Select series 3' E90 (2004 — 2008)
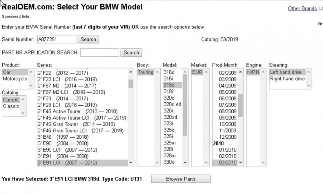The image size is (323, 195). point(82,143)
